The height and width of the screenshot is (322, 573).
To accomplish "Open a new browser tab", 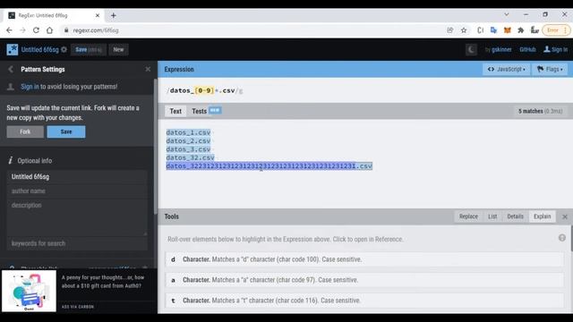I will click(114, 15).
